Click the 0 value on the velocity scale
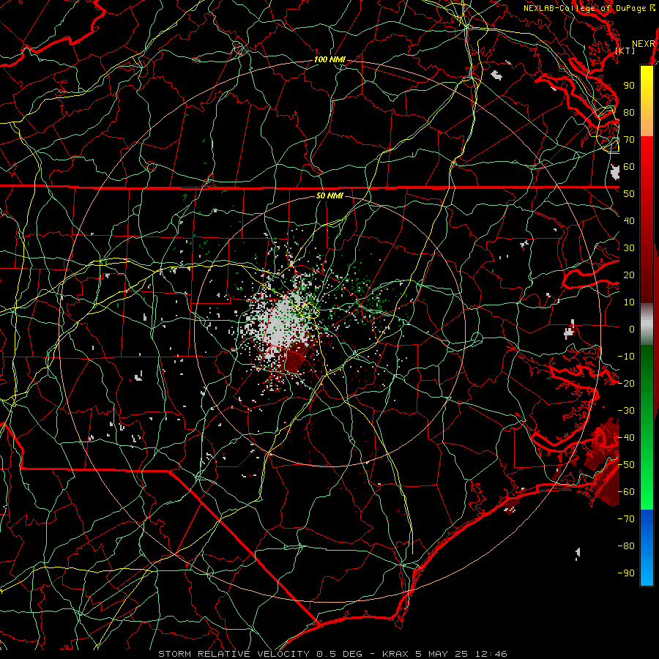 (632, 329)
